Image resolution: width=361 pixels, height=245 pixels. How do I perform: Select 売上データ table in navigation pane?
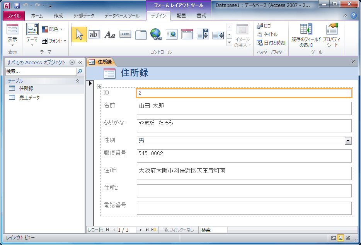pyautogui.click(x=44, y=98)
